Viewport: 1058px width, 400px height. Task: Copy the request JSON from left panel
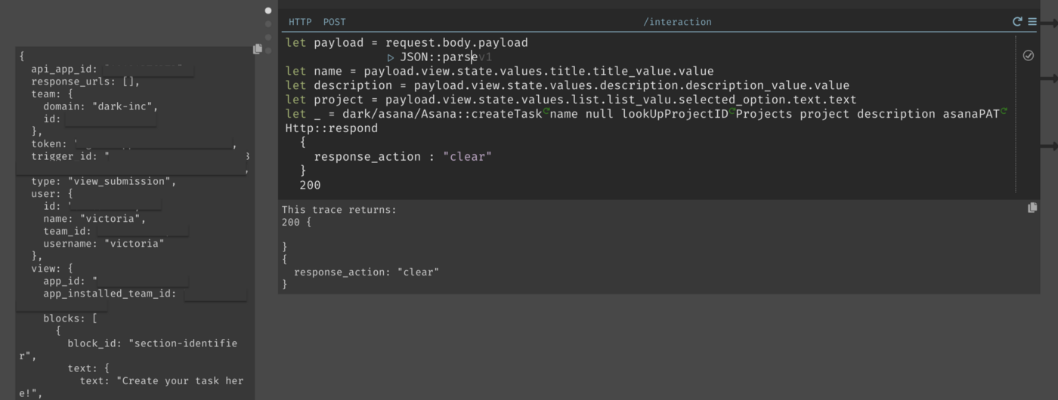pos(258,48)
